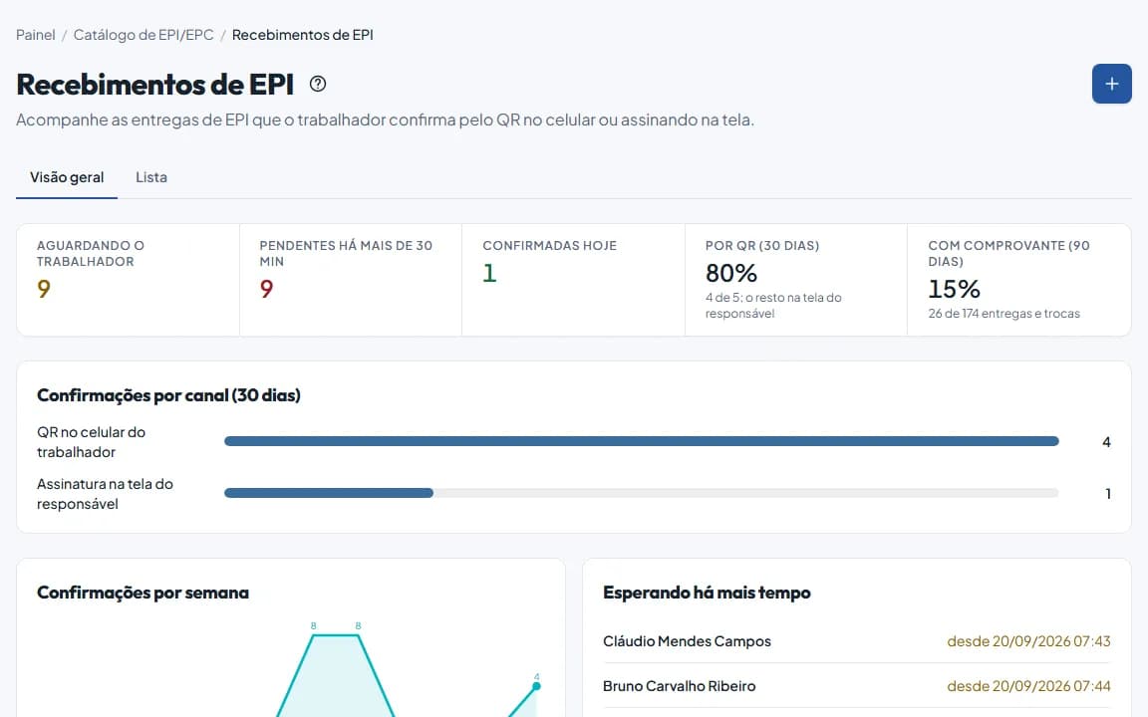This screenshot has height=717, width=1148.
Task: Click the count 4 beside QR bar
Action: click(x=1106, y=442)
